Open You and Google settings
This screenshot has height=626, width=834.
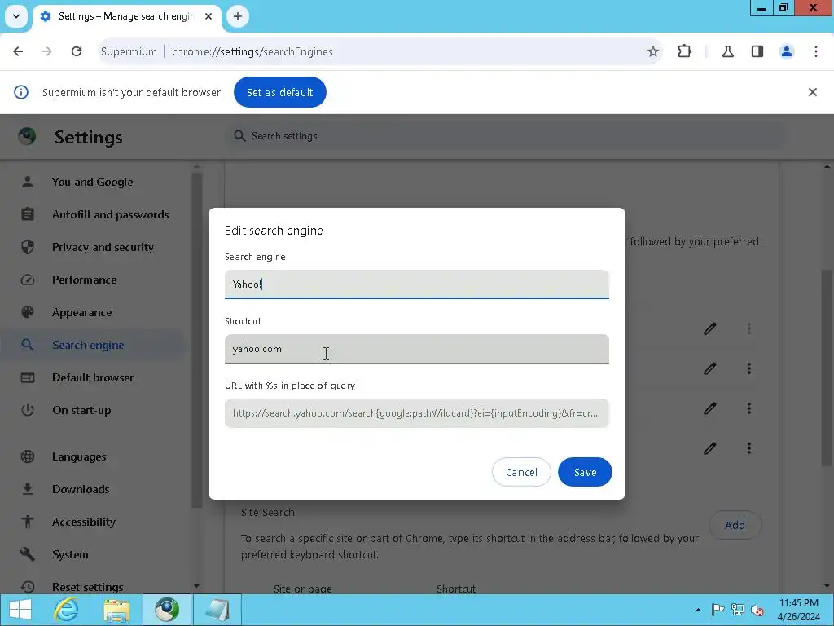(x=93, y=182)
